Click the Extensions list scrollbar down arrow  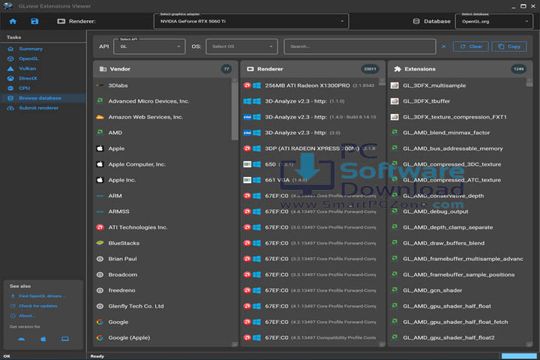pyautogui.click(x=529, y=343)
